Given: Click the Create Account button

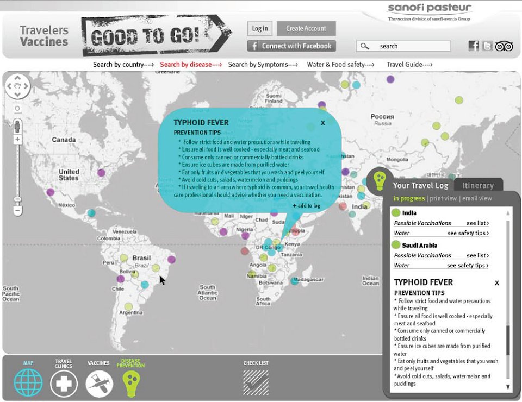Looking at the screenshot, I should [306, 29].
